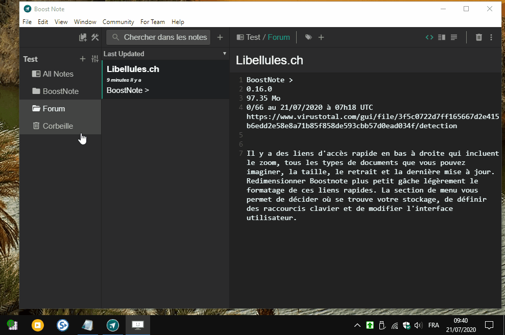Open the Help menu
The image size is (505, 335).
tap(178, 22)
